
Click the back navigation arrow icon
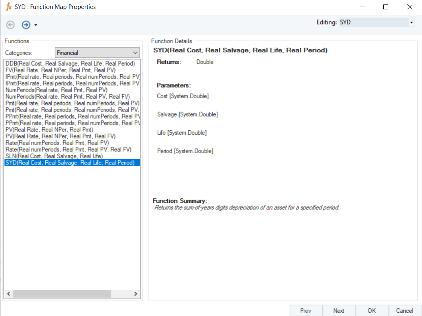[x=11, y=25]
